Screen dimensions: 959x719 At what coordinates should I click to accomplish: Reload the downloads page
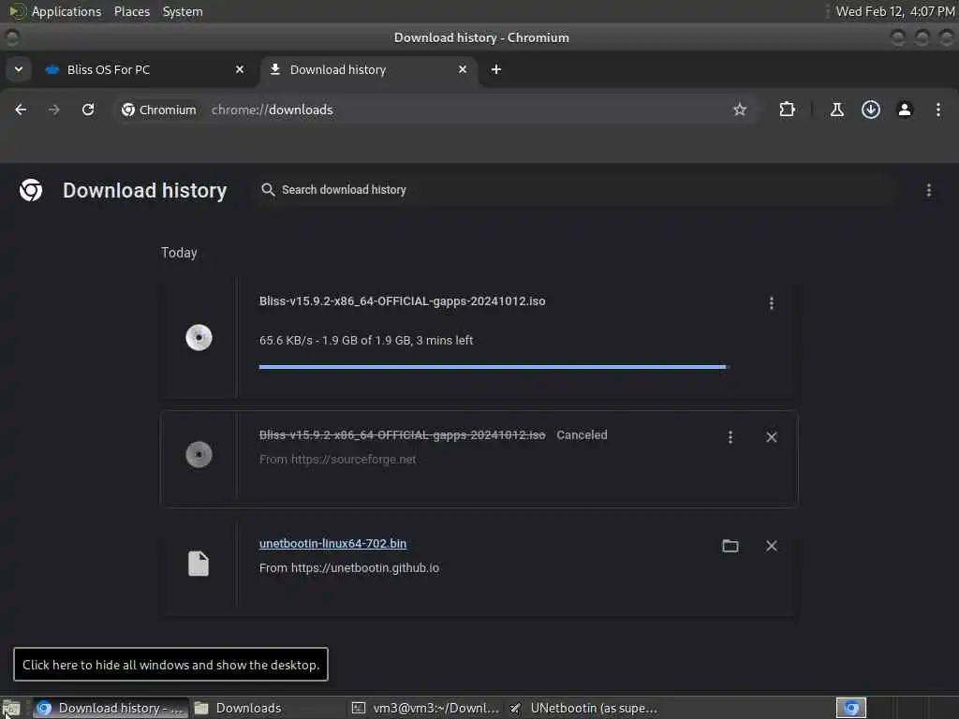(x=88, y=110)
